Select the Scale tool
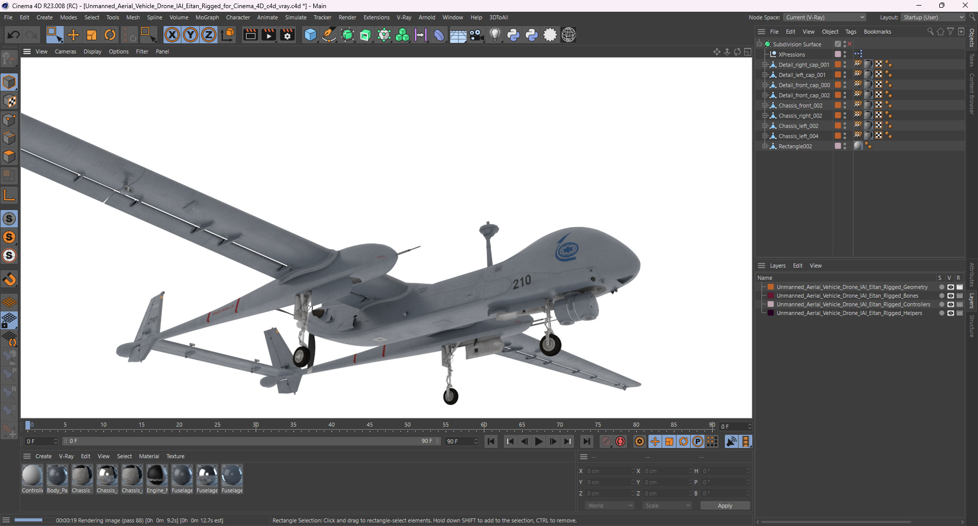Image resolution: width=978 pixels, height=526 pixels. (92, 35)
